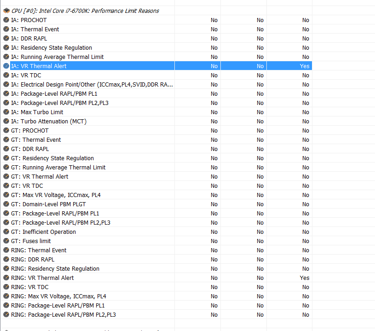Select the GT: Package-Level RAPL/PBM PL1 label

coord(55,214)
